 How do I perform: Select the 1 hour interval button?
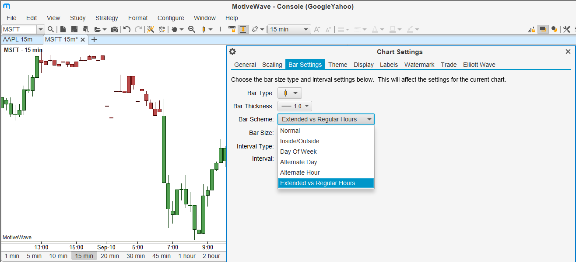click(x=187, y=256)
